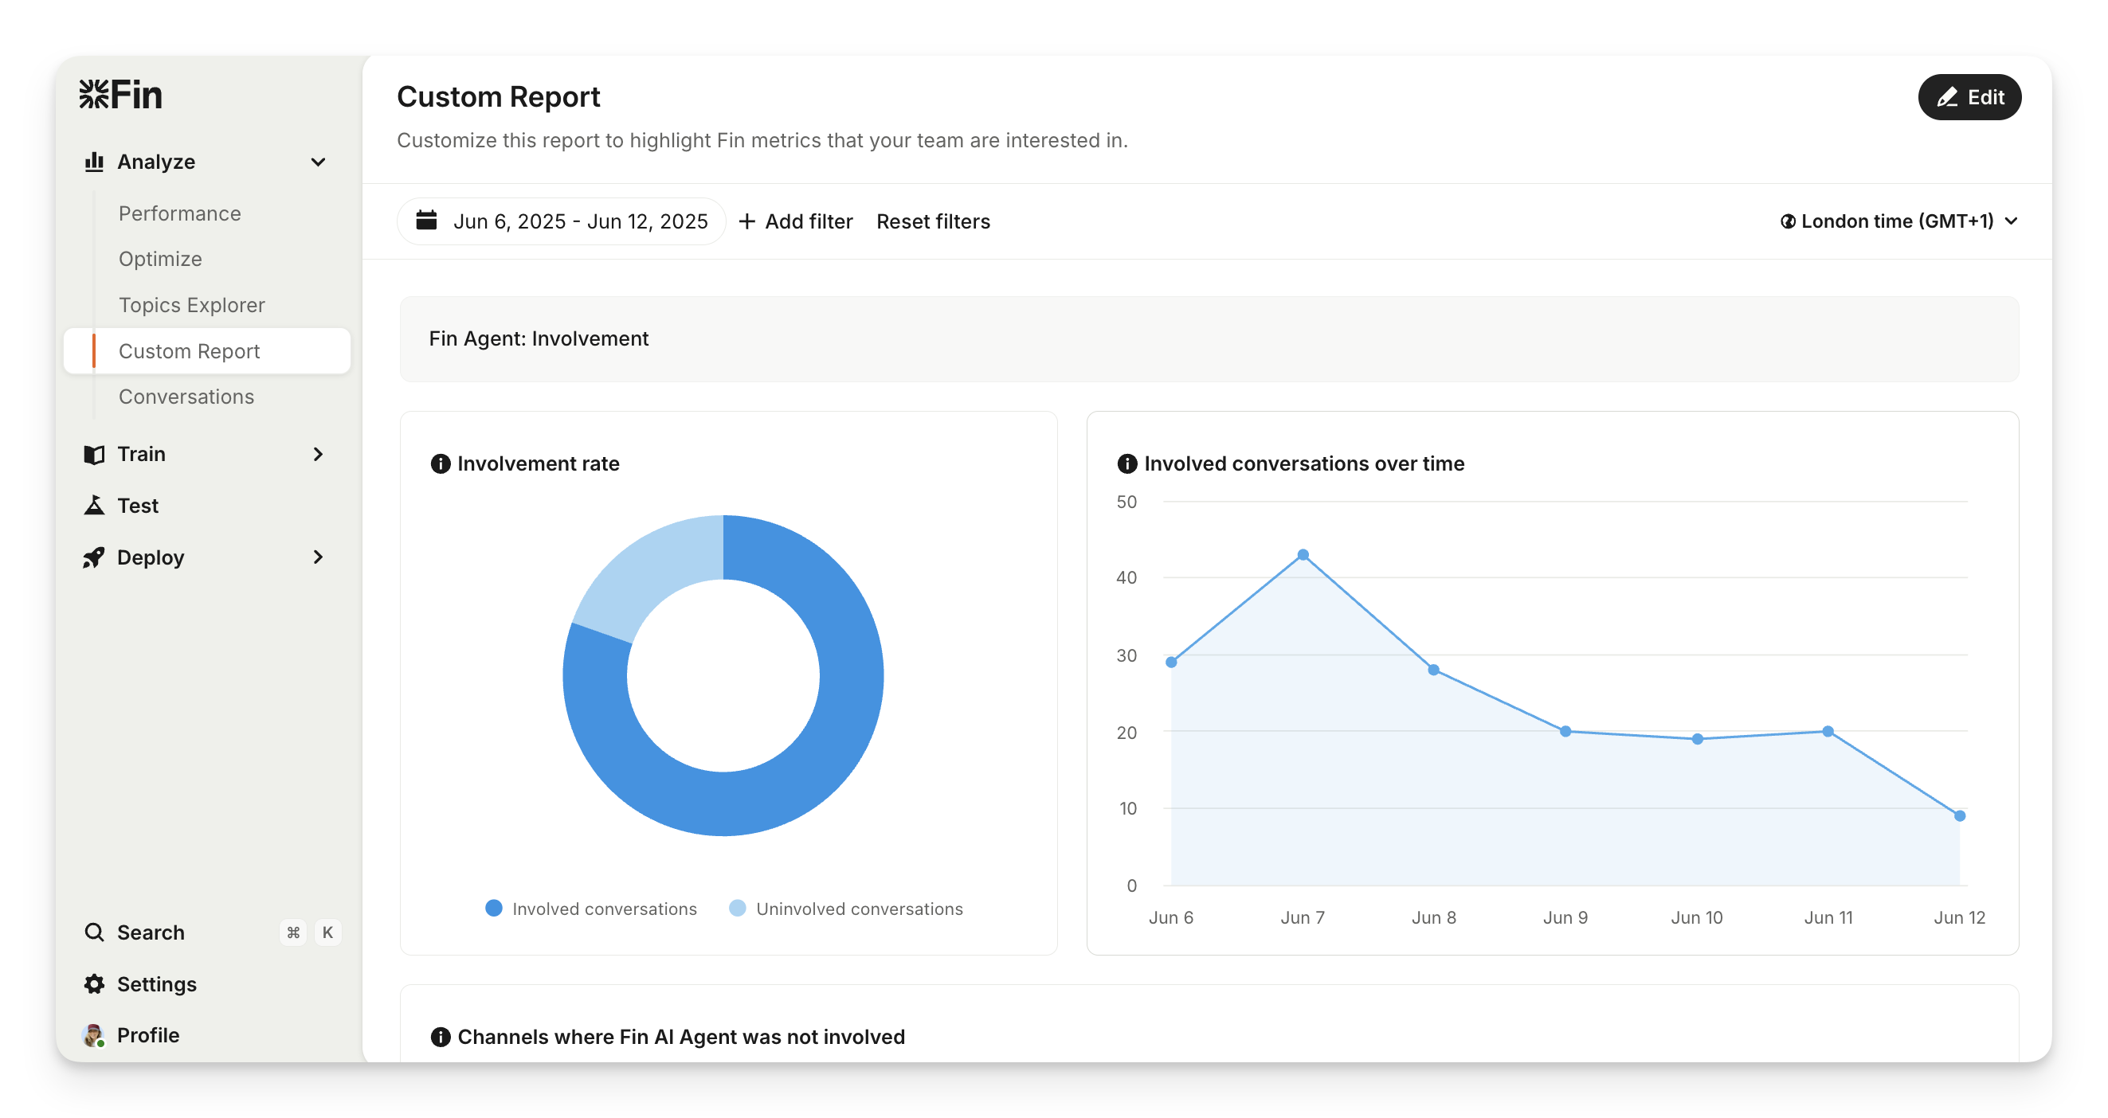Click the calendar icon in date filter

pos(426,221)
